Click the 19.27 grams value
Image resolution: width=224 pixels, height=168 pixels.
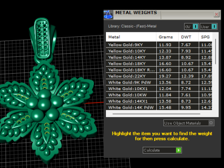coord(165,76)
